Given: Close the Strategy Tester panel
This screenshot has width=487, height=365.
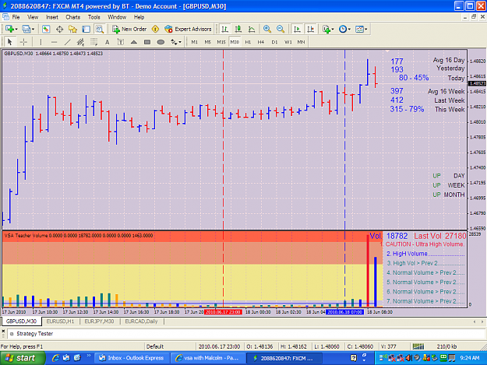Looking at the screenshot, I should [3, 331].
